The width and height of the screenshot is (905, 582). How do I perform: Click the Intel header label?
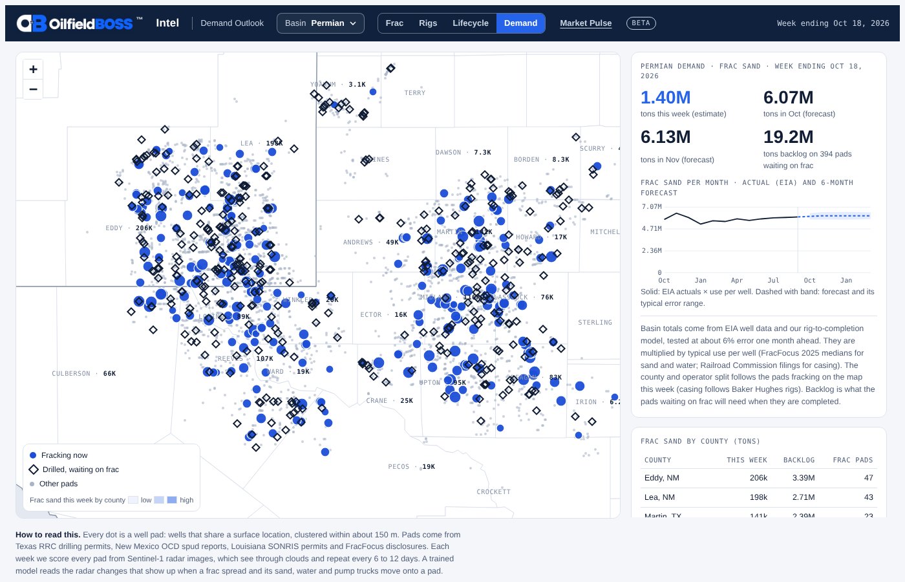tap(167, 23)
